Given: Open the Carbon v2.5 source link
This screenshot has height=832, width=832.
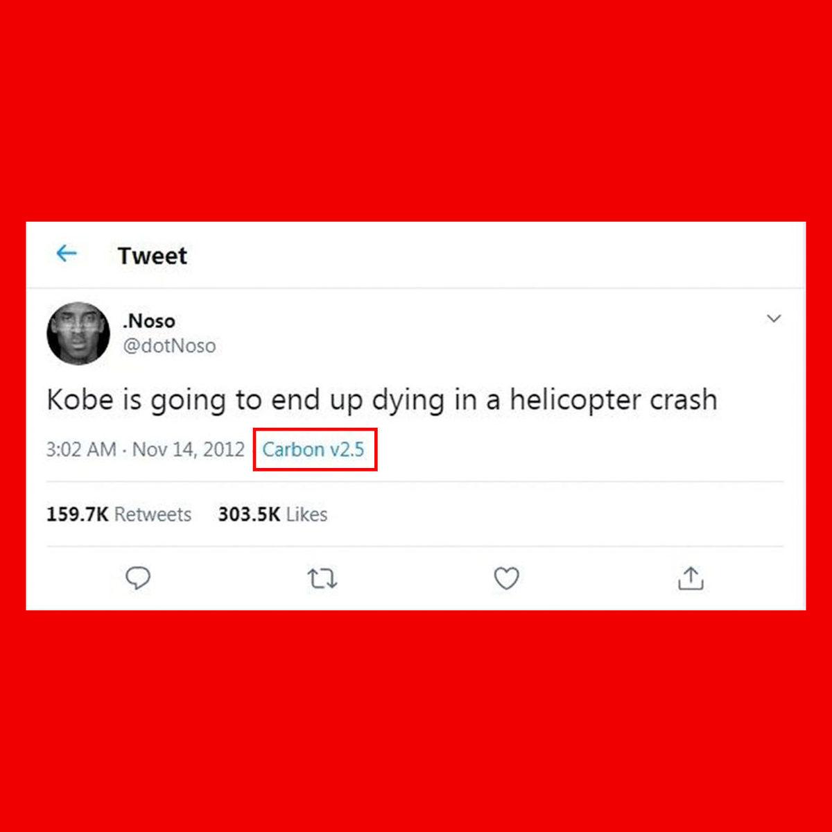Looking at the screenshot, I should tap(313, 450).
